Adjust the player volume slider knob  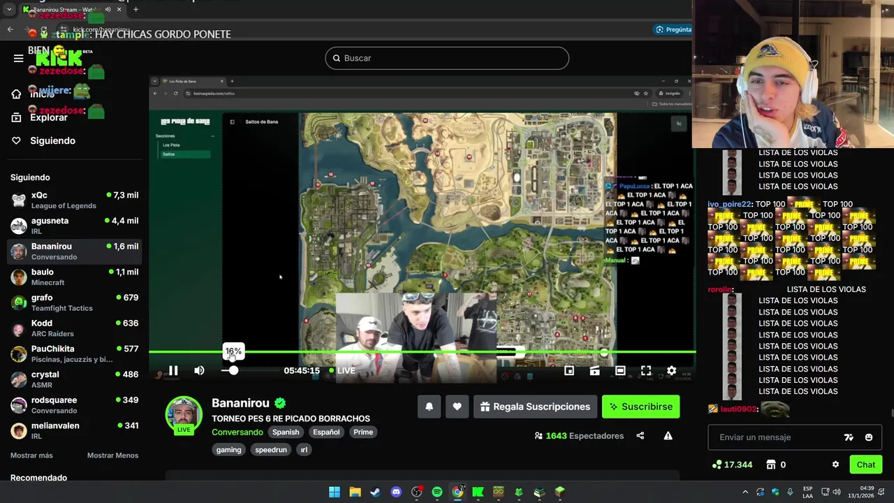233,370
